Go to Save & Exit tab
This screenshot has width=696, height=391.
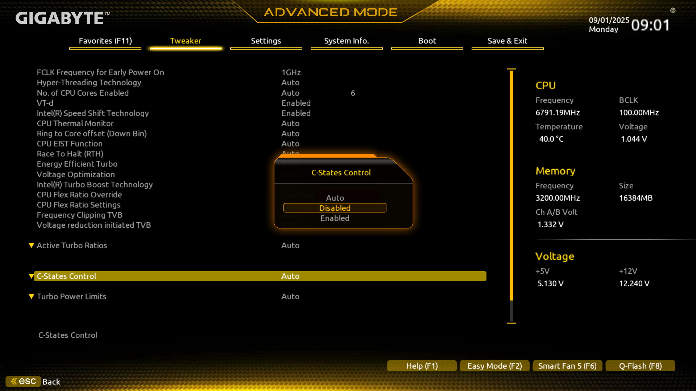tap(507, 41)
